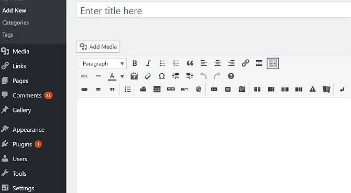The height and width of the screenshot is (193, 351).
Task: Click the Undo arrow
Action: point(203,76)
